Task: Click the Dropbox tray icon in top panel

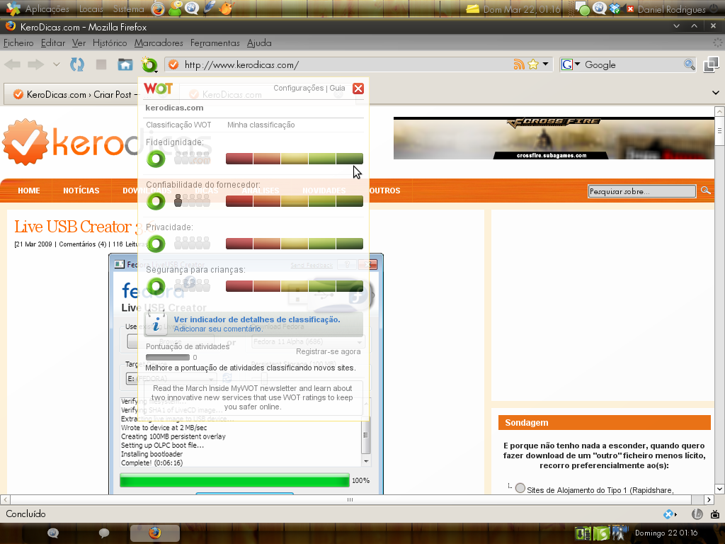Action: pyautogui.click(x=615, y=8)
